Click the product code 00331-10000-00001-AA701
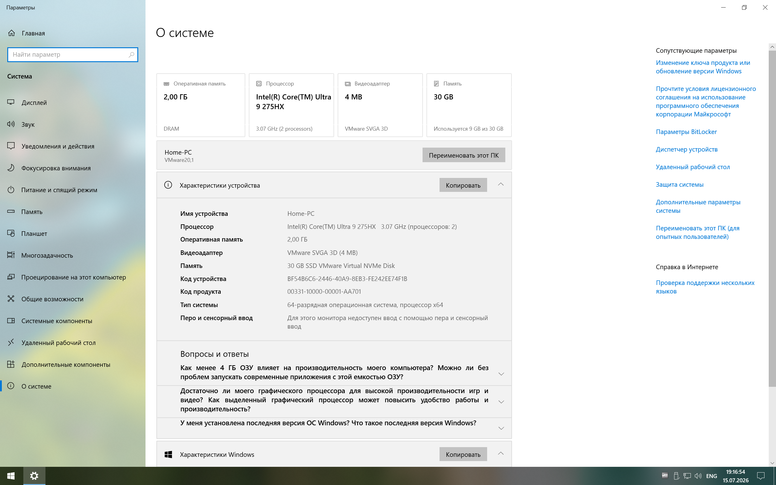This screenshot has height=485, width=776. click(324, 292)
